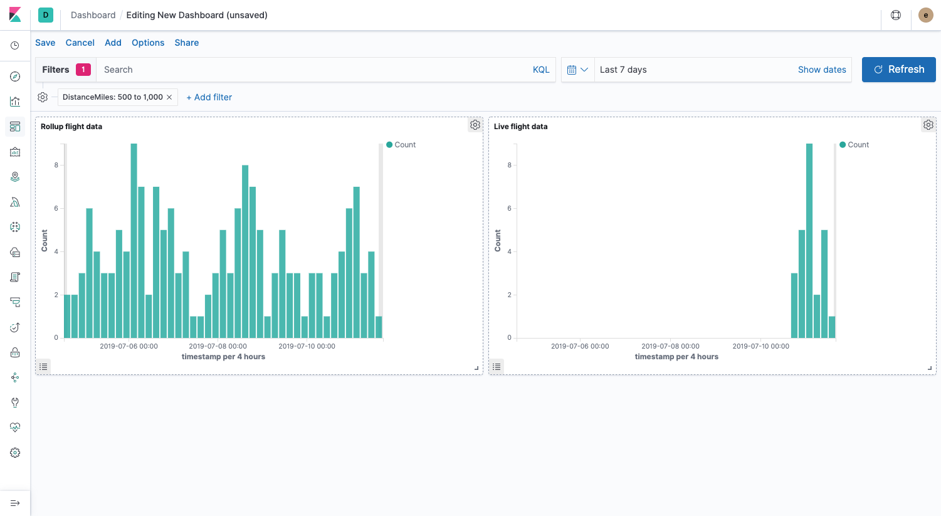Toggle legend on Live flight data panel
Viewport: 941px width, 516px height.
(x=497, y=367)
